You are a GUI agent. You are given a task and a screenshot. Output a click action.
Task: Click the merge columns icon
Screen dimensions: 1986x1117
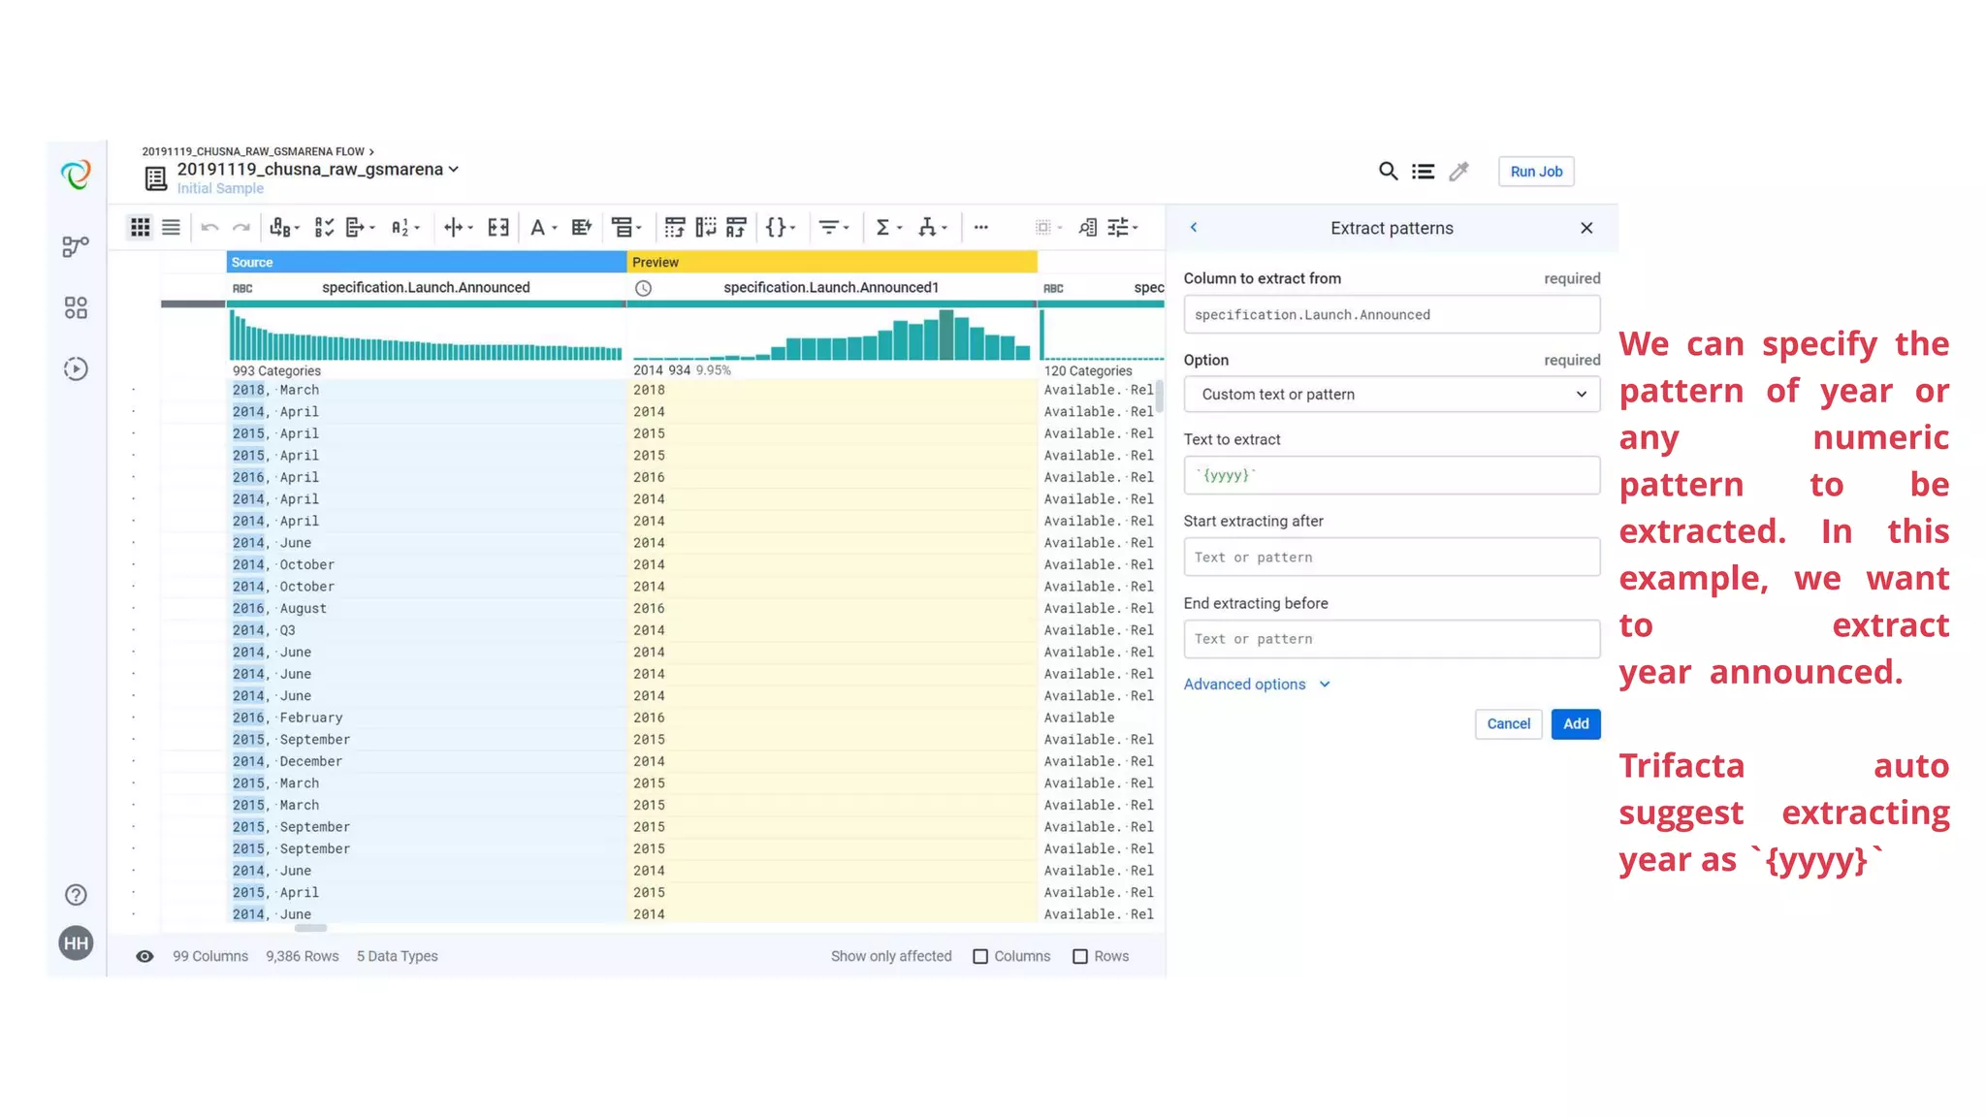pos(498,227)
